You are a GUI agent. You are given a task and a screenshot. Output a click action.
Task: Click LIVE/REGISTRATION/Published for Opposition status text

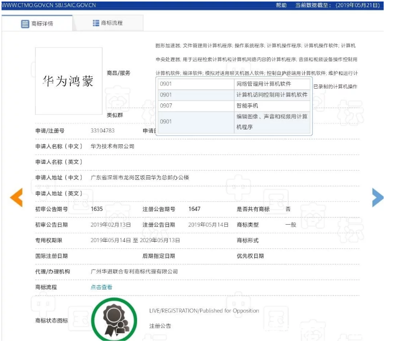coord(204,311)
